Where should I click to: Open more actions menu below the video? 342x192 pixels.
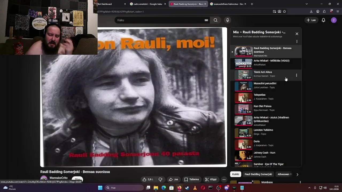(224, 179)
